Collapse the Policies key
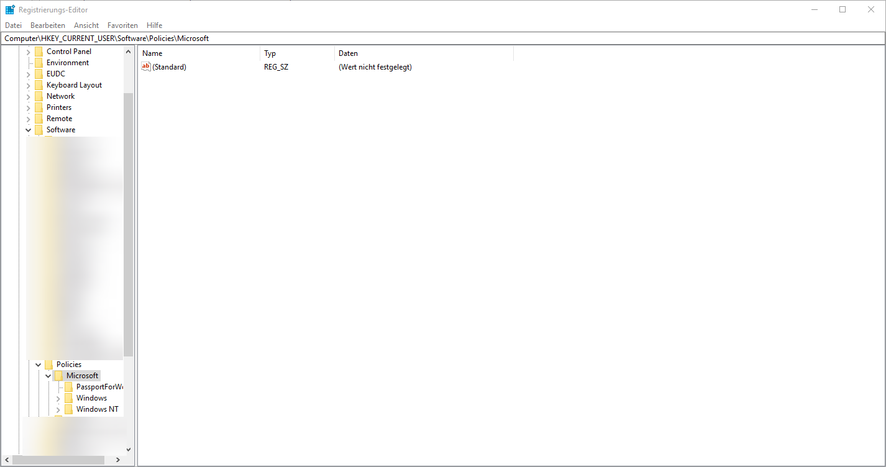 pyautogui.click(x=38, y=365)
